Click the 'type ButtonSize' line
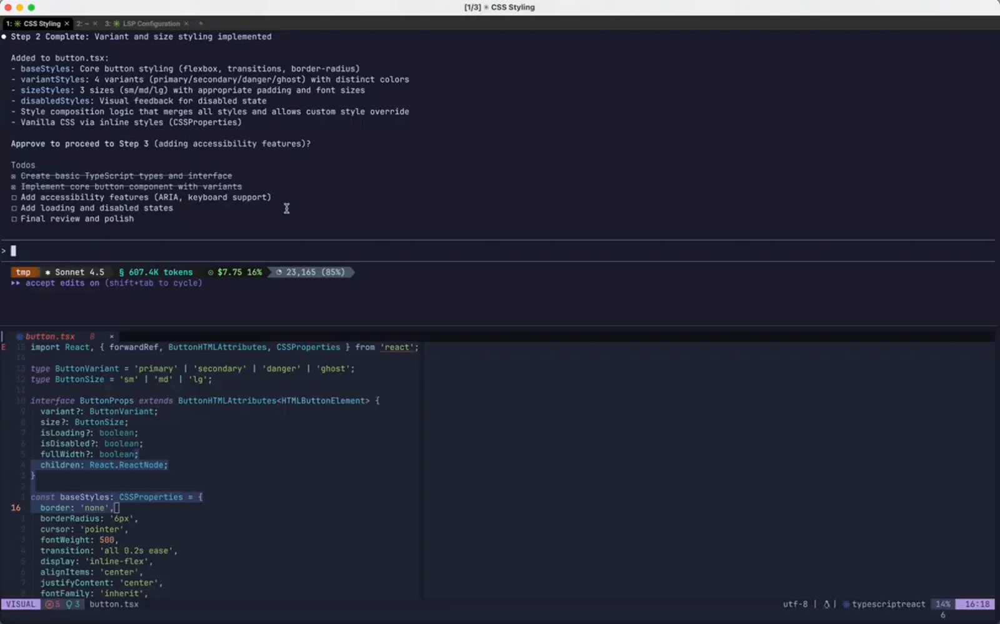The height and width of the screenshot is (624, 1000). pos(121,380)
